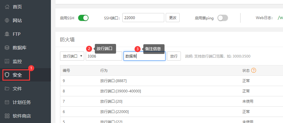Click the shield security icon
Viewport: 283px width, 123px height.
[x=7, y=75]
